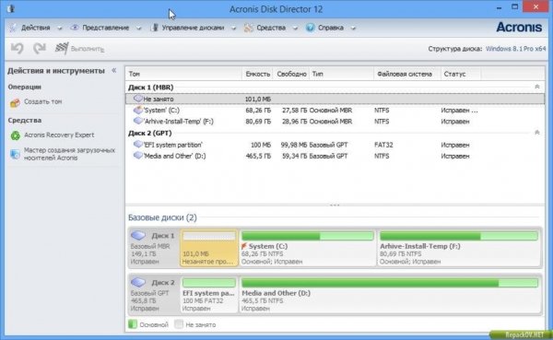The image size is (553, 340).
Task: Click the Базовые диски (2) heading
Action: point(162,217)
